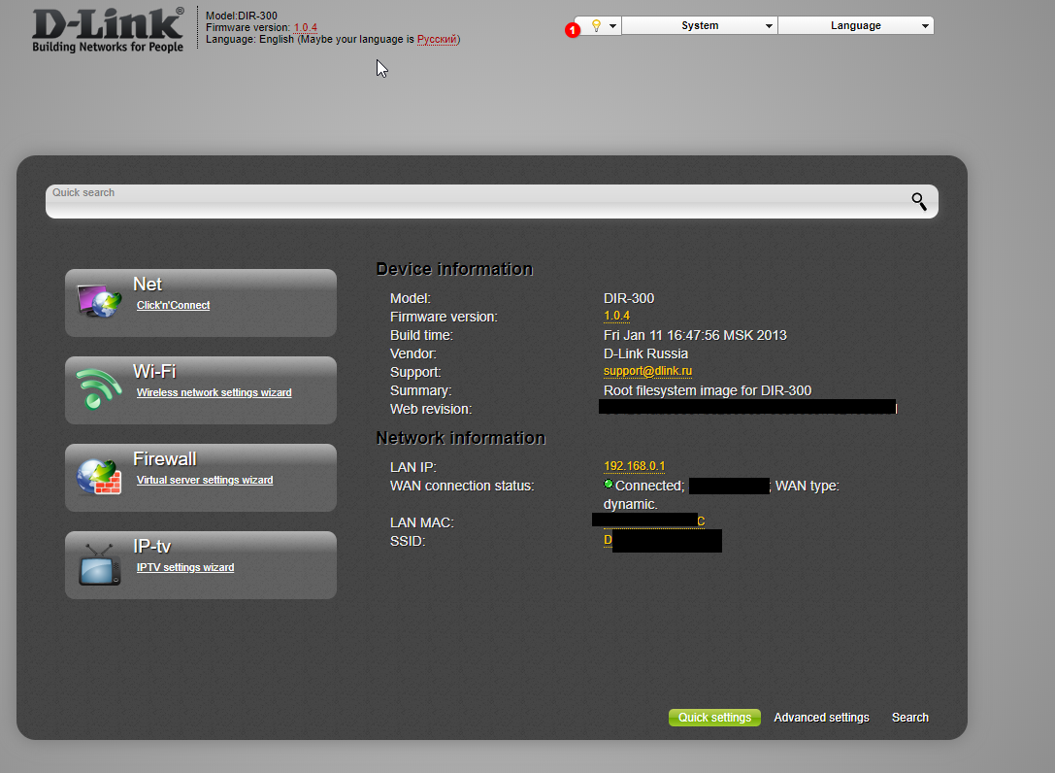
Task: Open Virtual server settings wizard
Action: [205, 480]
